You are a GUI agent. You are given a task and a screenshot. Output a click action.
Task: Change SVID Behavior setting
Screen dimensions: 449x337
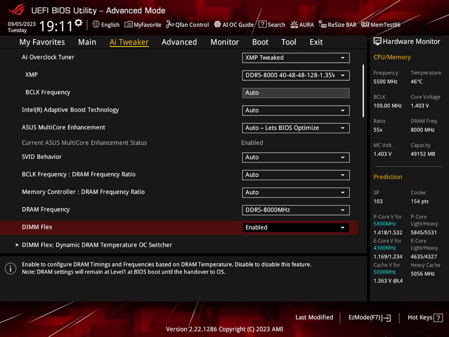296,157
